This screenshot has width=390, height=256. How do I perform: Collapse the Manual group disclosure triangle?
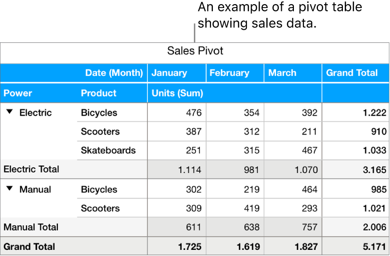tap(10, 189)
